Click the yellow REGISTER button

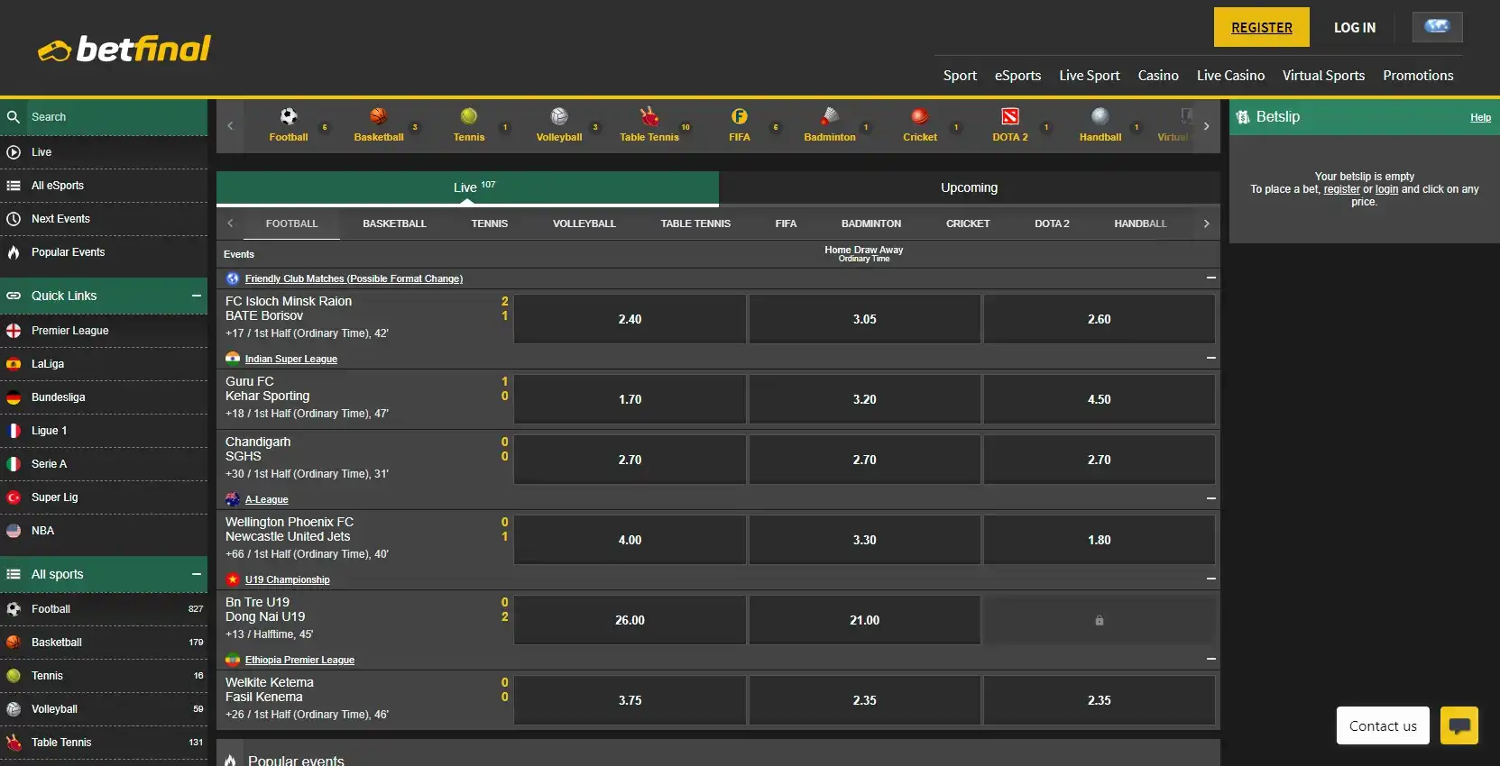(1261, 27)
